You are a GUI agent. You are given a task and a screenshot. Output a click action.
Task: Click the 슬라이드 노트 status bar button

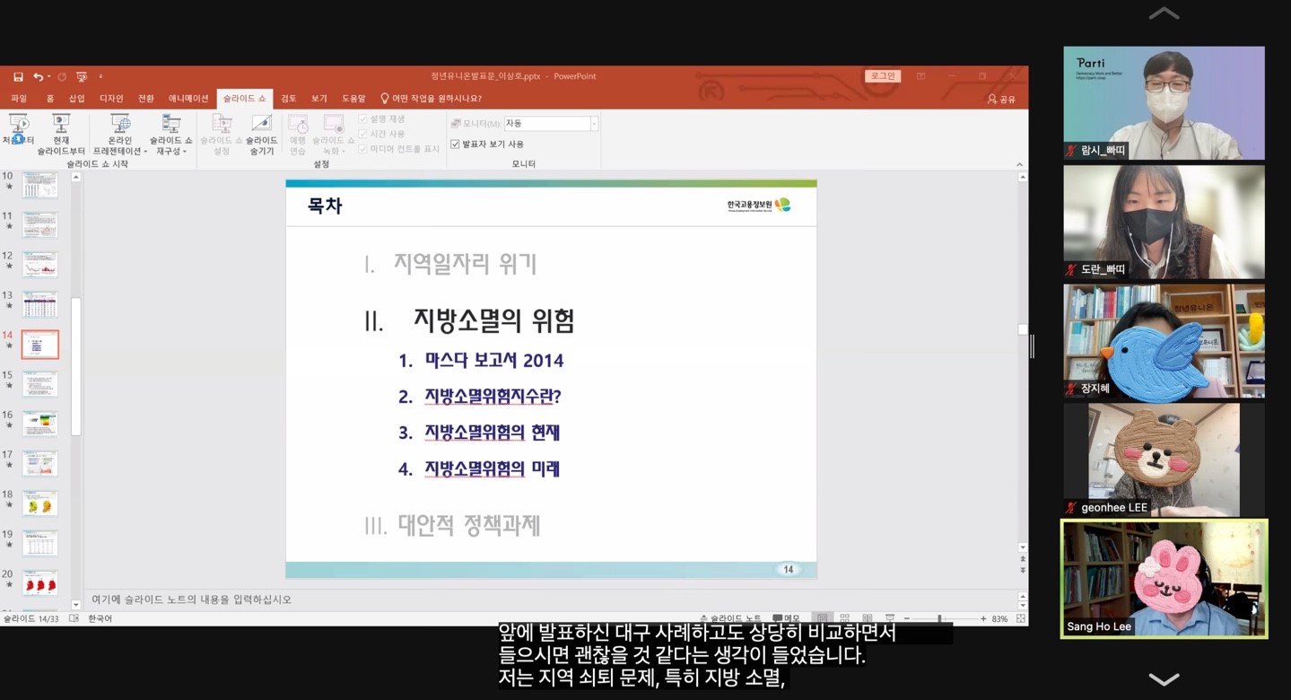point(730,618)
